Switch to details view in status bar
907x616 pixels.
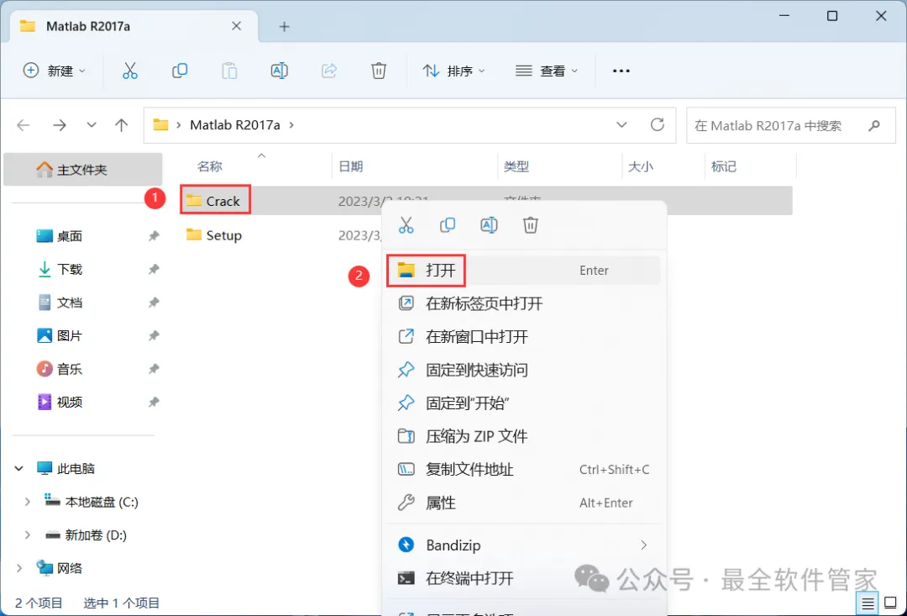point(868,604)
